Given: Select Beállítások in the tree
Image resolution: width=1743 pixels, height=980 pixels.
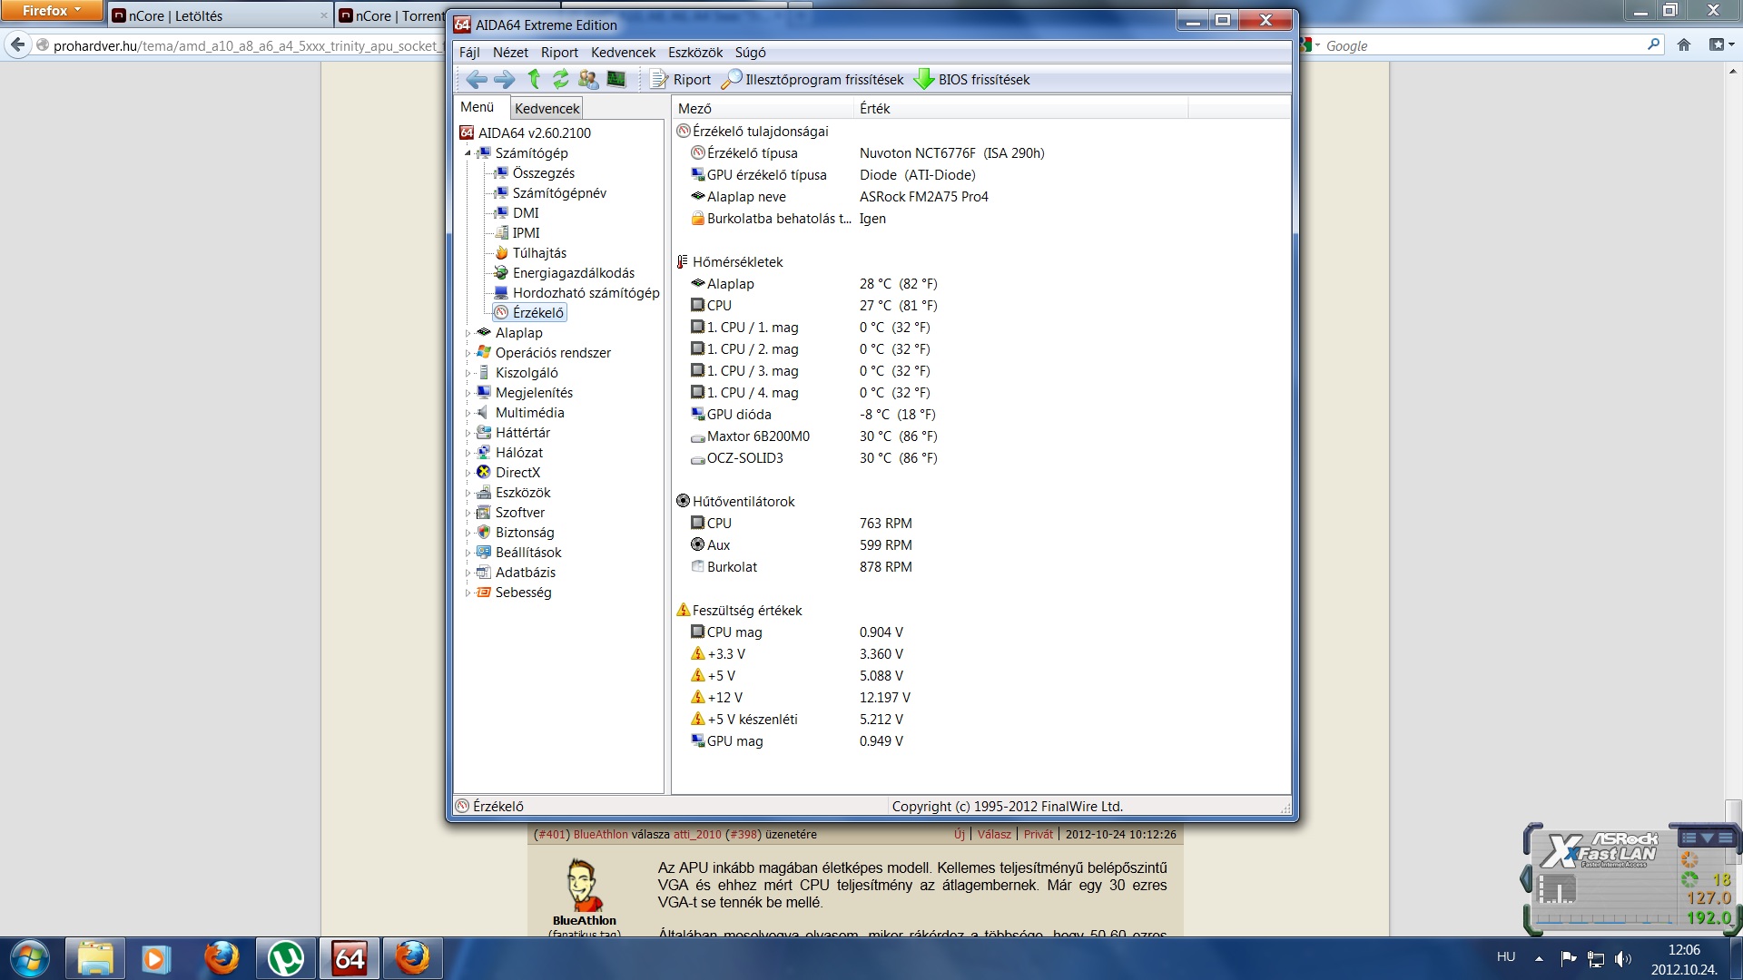Looking at the screenshot, I should [x=527, y=553].
